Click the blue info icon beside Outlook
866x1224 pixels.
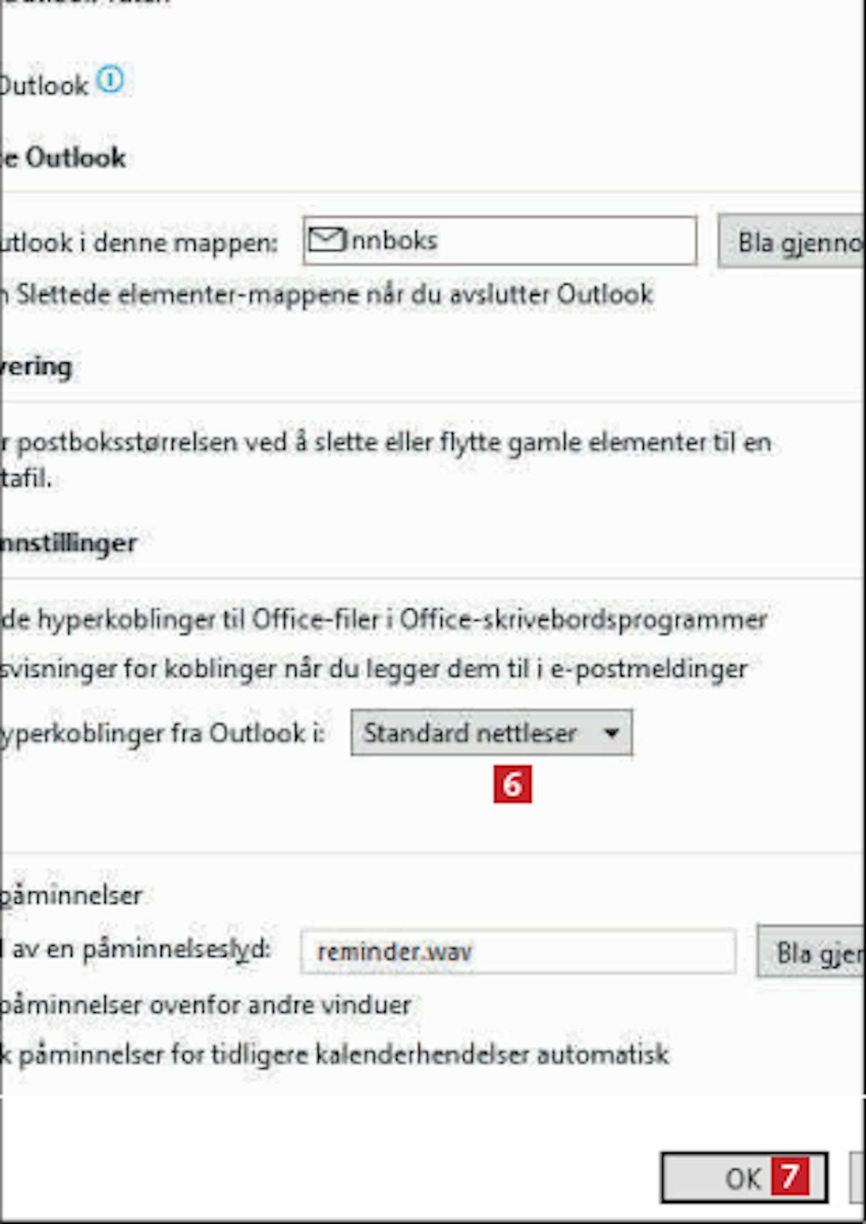click(110, 80)
